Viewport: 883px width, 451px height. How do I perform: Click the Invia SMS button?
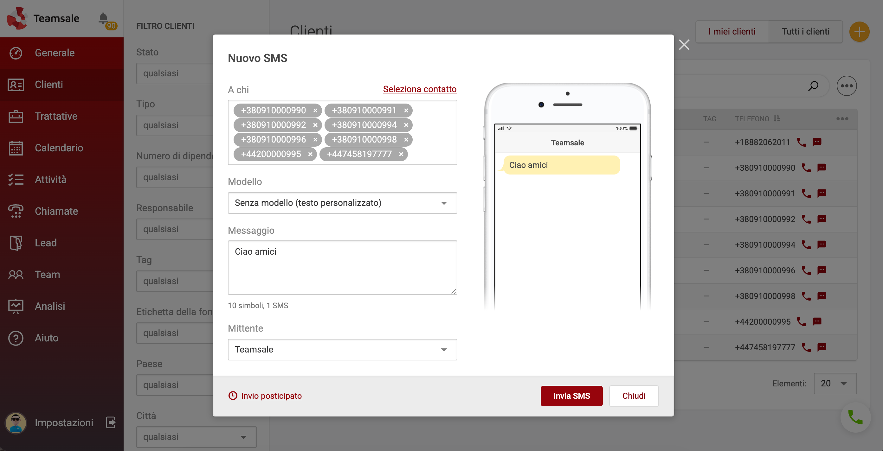click(571, 396)
